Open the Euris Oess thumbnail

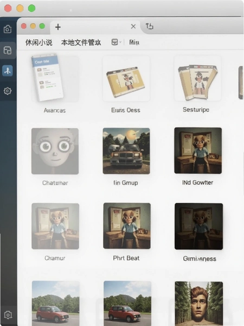[126, 78]
